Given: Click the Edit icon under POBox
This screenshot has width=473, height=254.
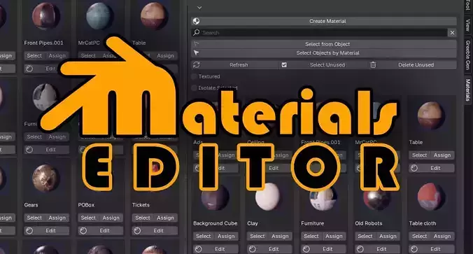Looking at the screenshot, I should pyautogui.click(x=83, y=231).
